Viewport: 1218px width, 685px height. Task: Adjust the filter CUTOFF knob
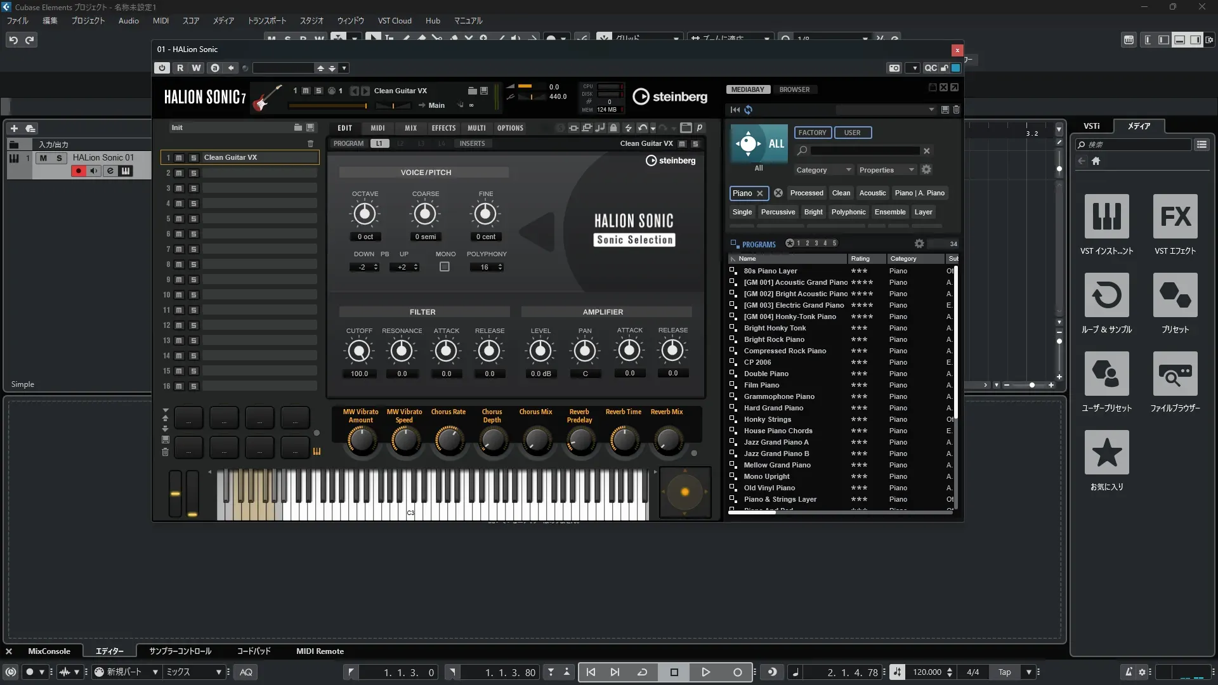359,351
